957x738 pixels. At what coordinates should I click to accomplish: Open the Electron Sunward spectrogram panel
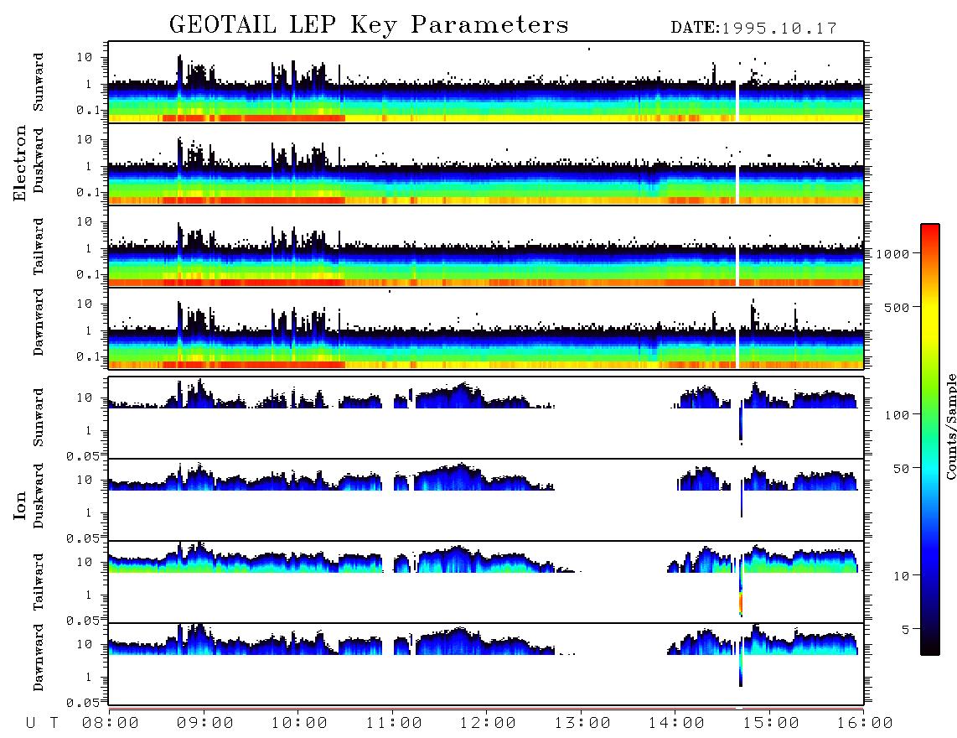[486, 82]
